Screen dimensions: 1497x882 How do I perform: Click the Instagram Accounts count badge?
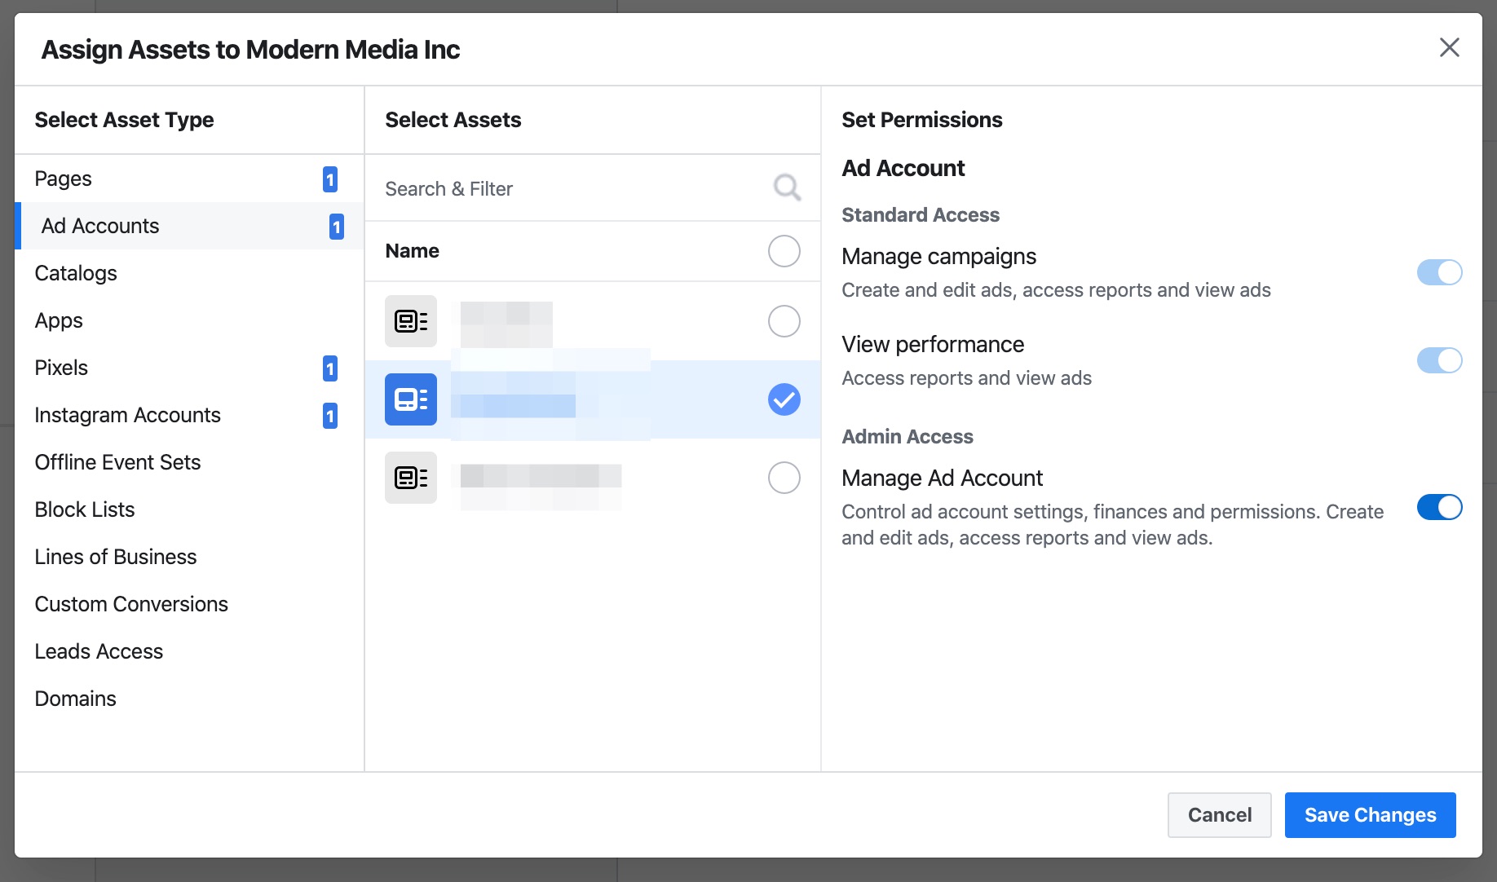330,416
